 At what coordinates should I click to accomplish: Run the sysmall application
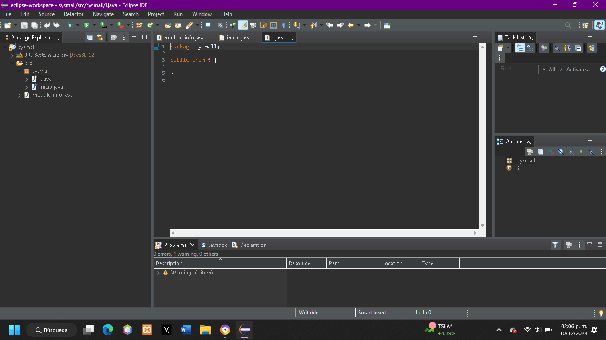tap(87, 25)
